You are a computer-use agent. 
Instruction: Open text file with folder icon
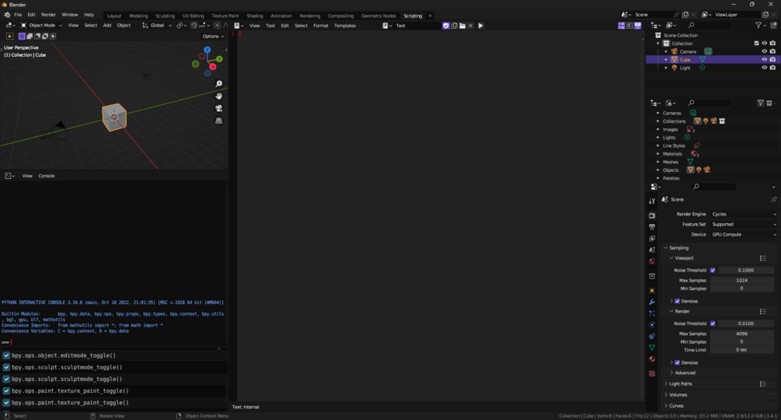click(x=462, y=26)
